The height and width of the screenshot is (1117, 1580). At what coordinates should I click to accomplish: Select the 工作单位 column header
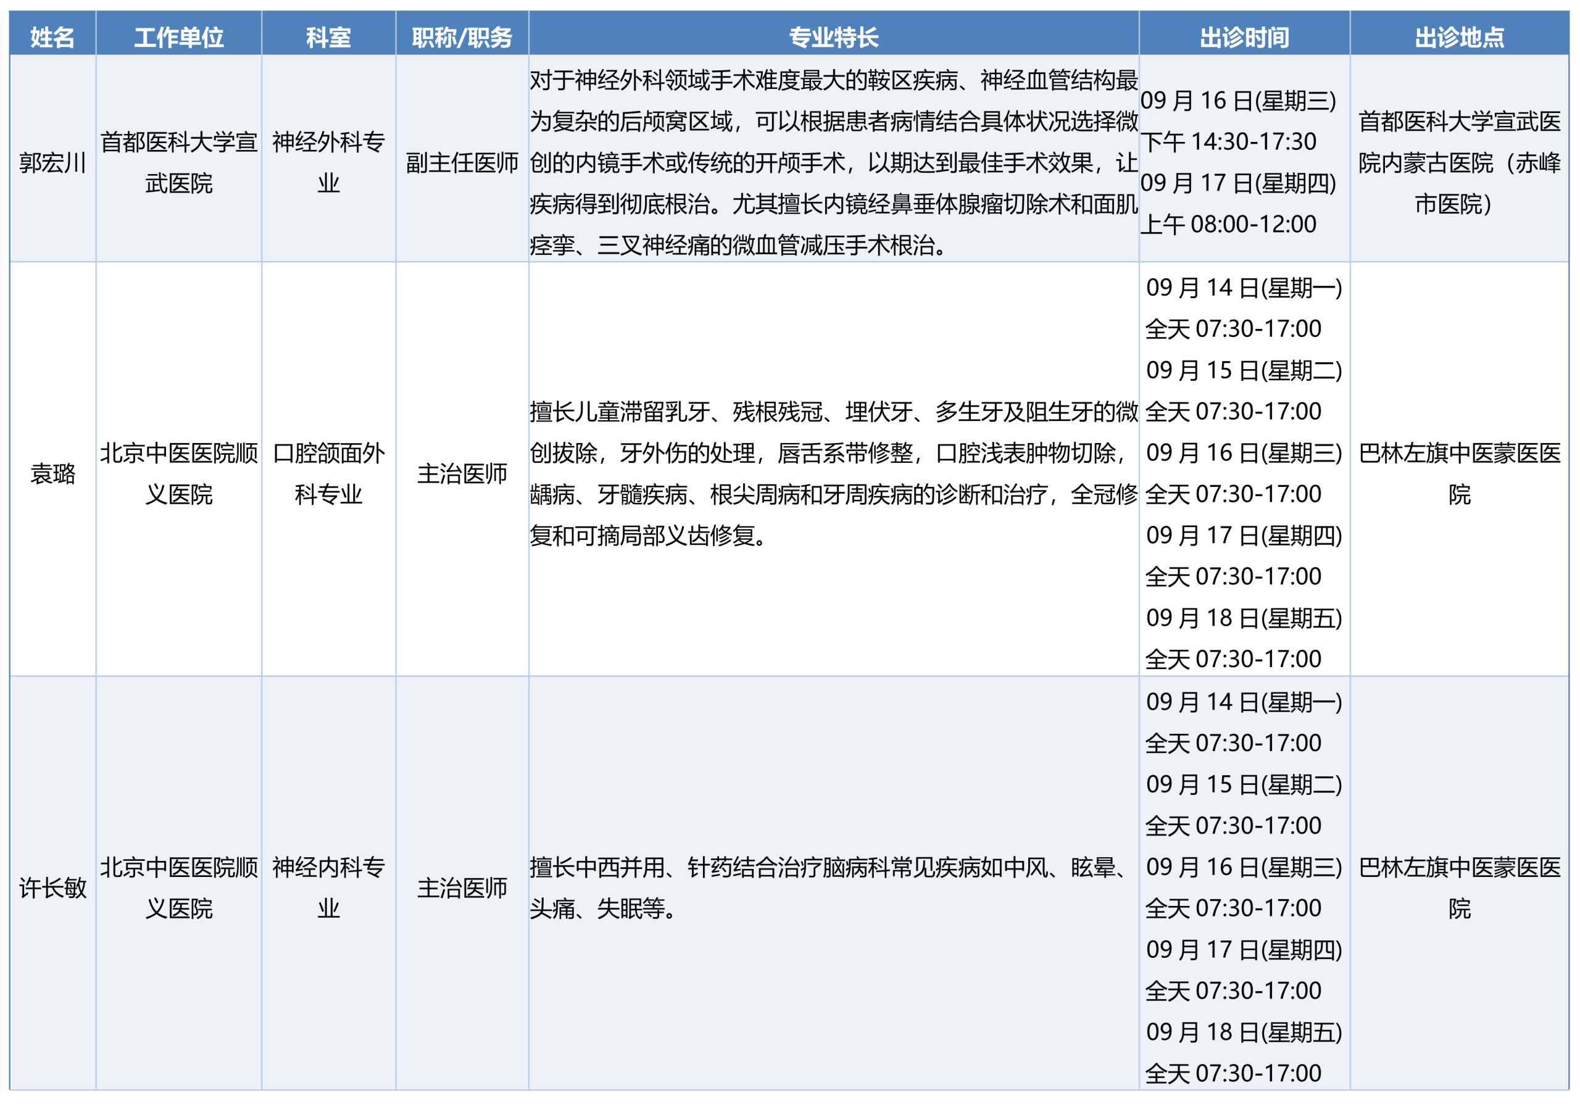pyautogui.click(x=178, y=36)
